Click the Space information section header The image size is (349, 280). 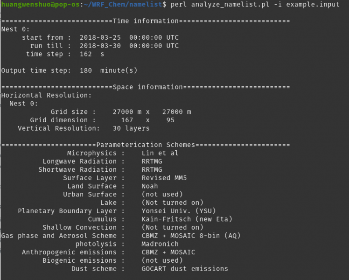[x=146, y=87]
